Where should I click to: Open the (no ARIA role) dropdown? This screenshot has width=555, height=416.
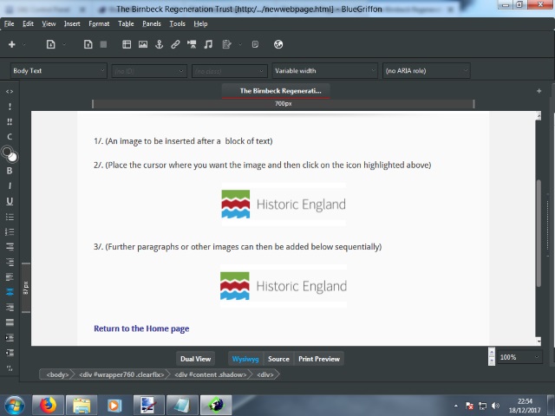(x=426, y=70)
